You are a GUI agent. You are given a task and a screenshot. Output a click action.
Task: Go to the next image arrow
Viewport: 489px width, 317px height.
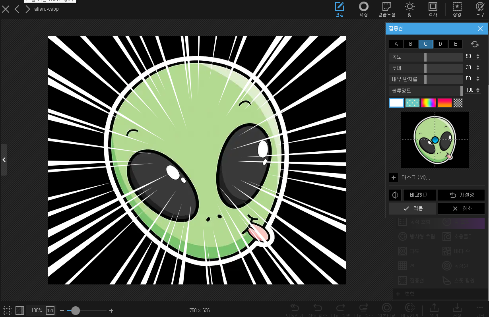pyautogui.click(x=27, y=9)
